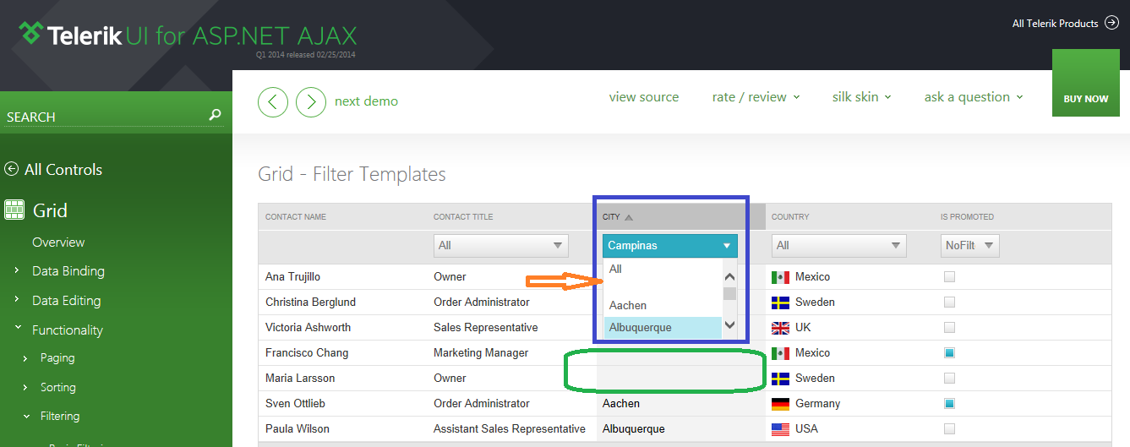
Task: Toggle Is Promoted checkbox for Victoria Ashworth
Action: [x=949, y=327]
